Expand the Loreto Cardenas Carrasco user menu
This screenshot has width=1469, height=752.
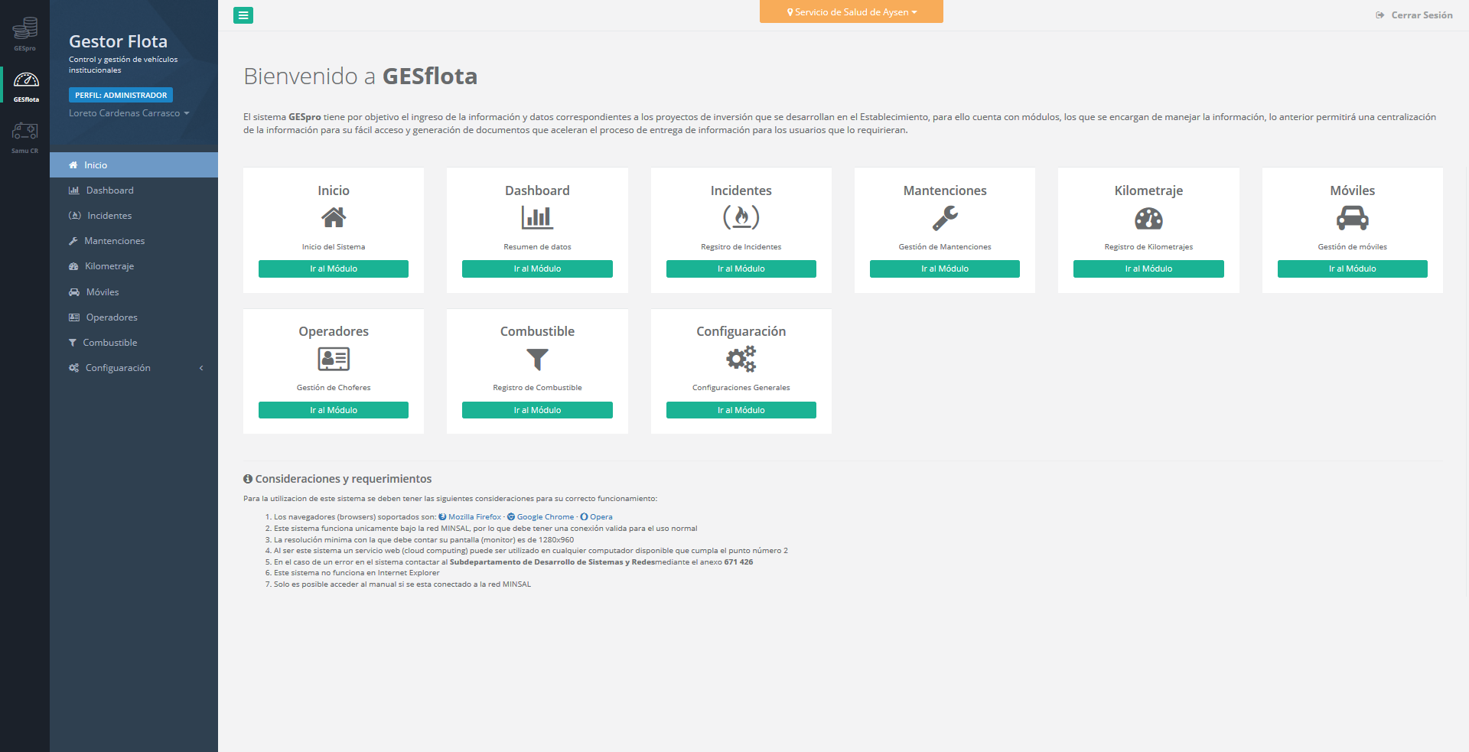[x=129, y=113]
